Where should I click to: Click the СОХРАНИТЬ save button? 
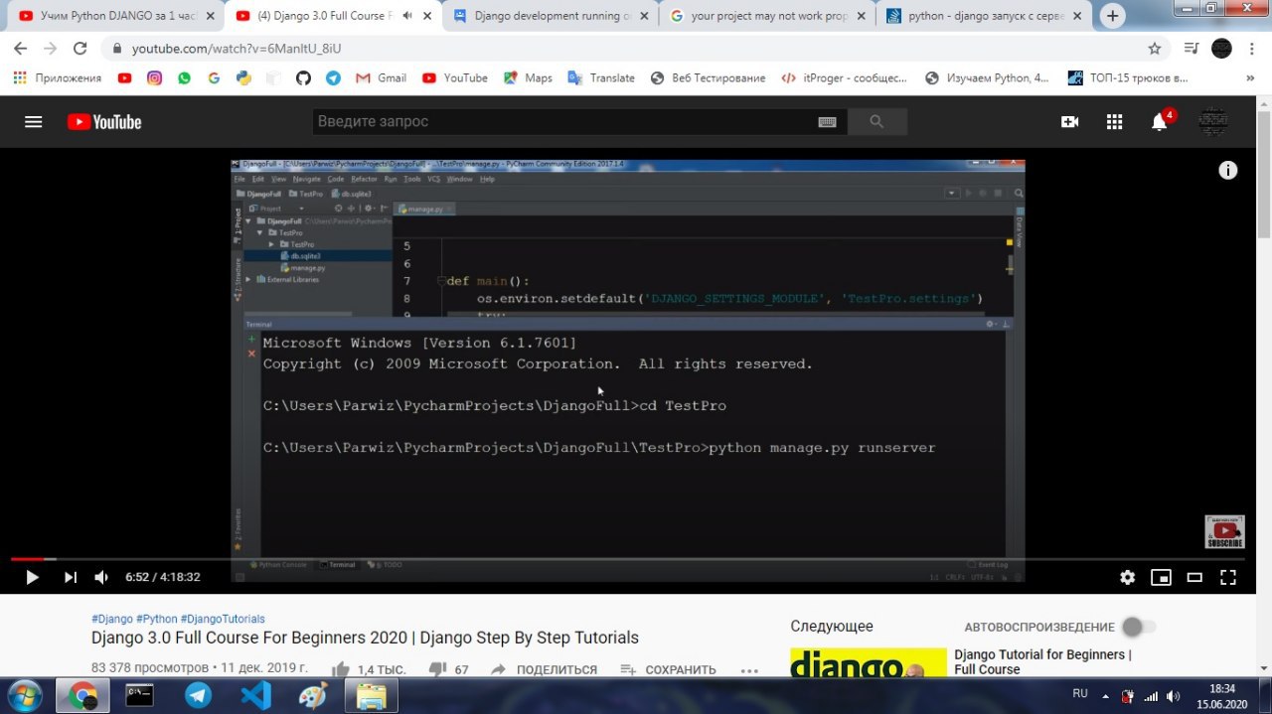[668, 670]
